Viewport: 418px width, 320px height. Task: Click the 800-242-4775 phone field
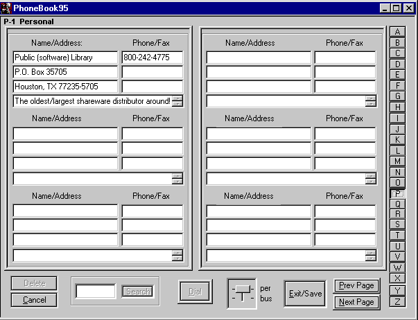152,58
